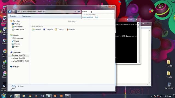Add the Date modified search filter
The height and width of the screenshot is (98, 175).
pos(87,17)
